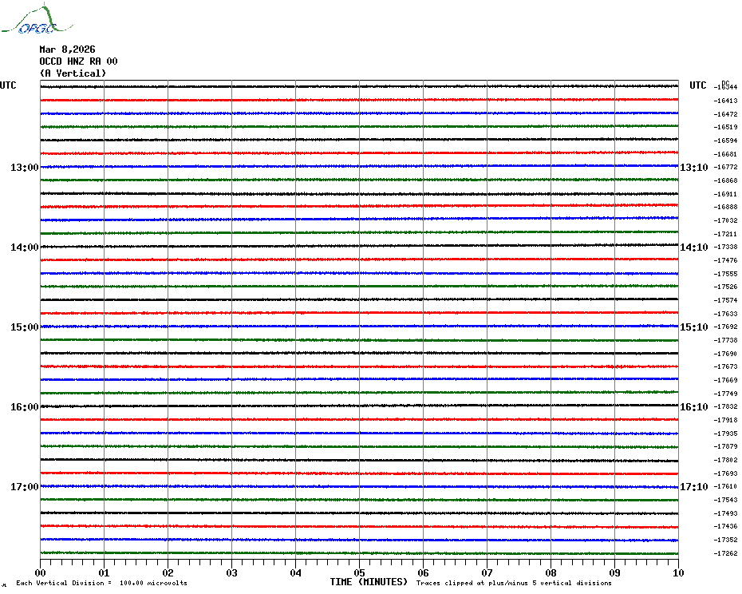Select the -17262 offset value

click(726, 553)
